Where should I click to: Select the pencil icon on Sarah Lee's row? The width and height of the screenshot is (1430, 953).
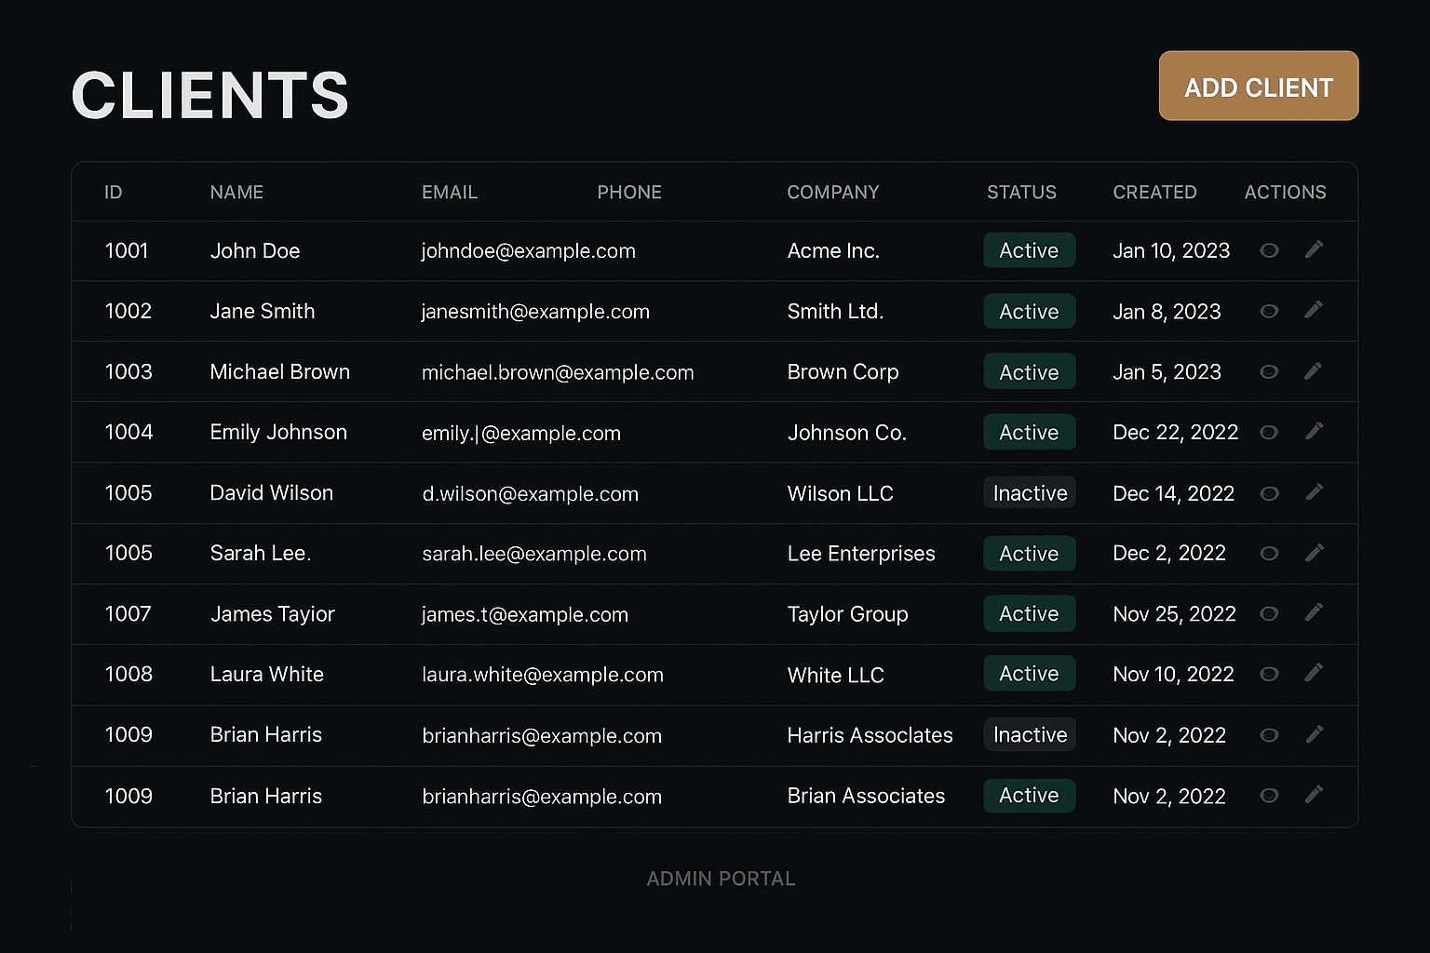coord(1314,553)
